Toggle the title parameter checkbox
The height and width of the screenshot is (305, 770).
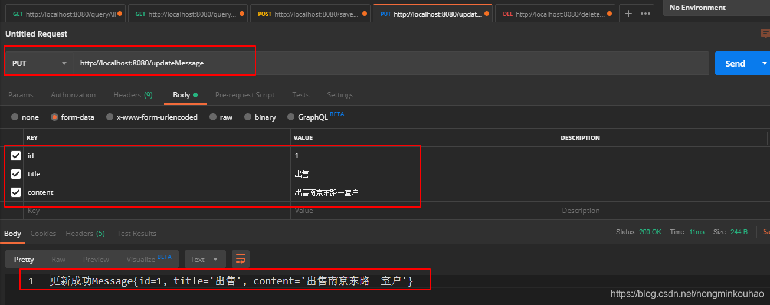[16, 174]
